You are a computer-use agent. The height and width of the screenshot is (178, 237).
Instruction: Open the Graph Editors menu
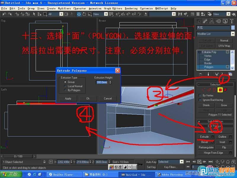coord(113,9)
